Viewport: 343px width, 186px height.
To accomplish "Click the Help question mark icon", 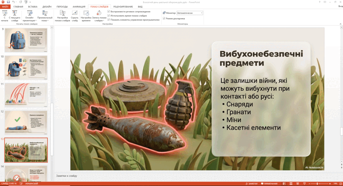I will [x=319, y=2].
